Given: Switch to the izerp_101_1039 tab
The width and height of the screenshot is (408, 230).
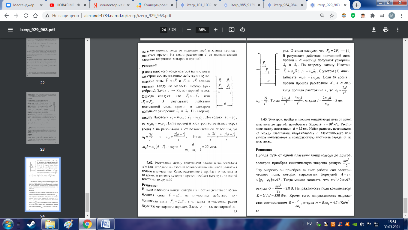Looking at the screenshot, I should (198, 5).
